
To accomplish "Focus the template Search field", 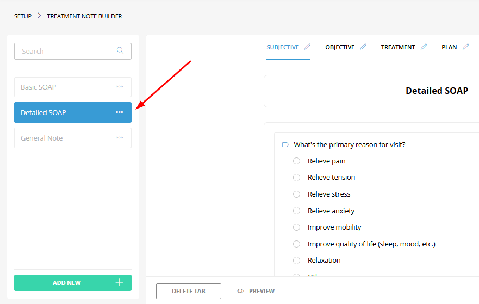I will coord(65,51).
